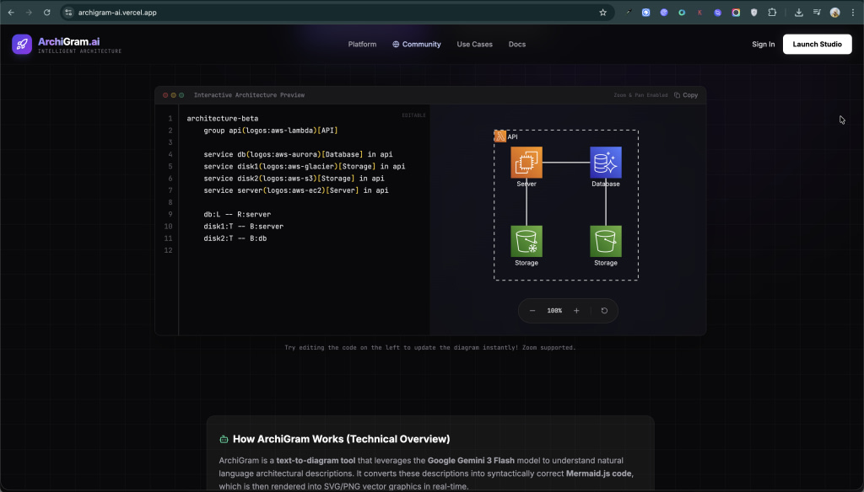The width and height of the screenshot is (864, 492).
Task: Click the 'group api' code line
Action: (x=271, y=131)
